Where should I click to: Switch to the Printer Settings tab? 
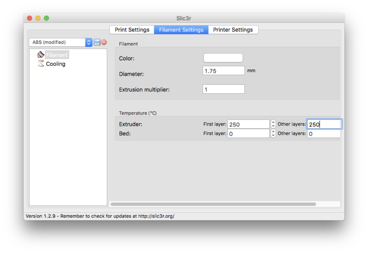(x=233, y=30)
